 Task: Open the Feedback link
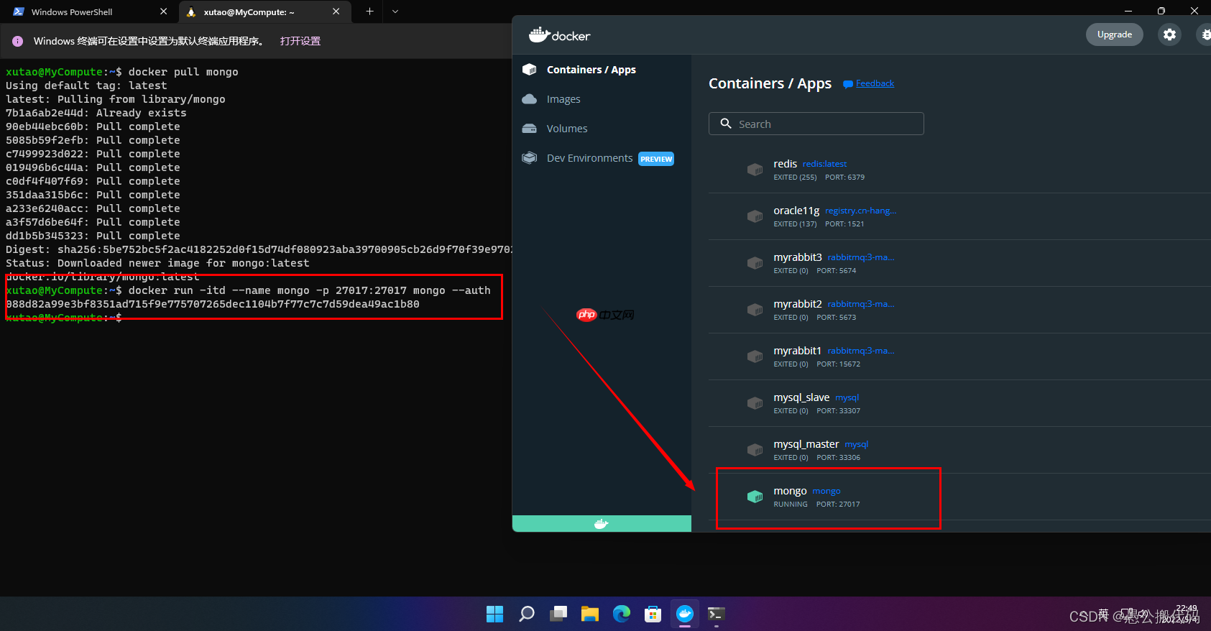pos(875,83)
